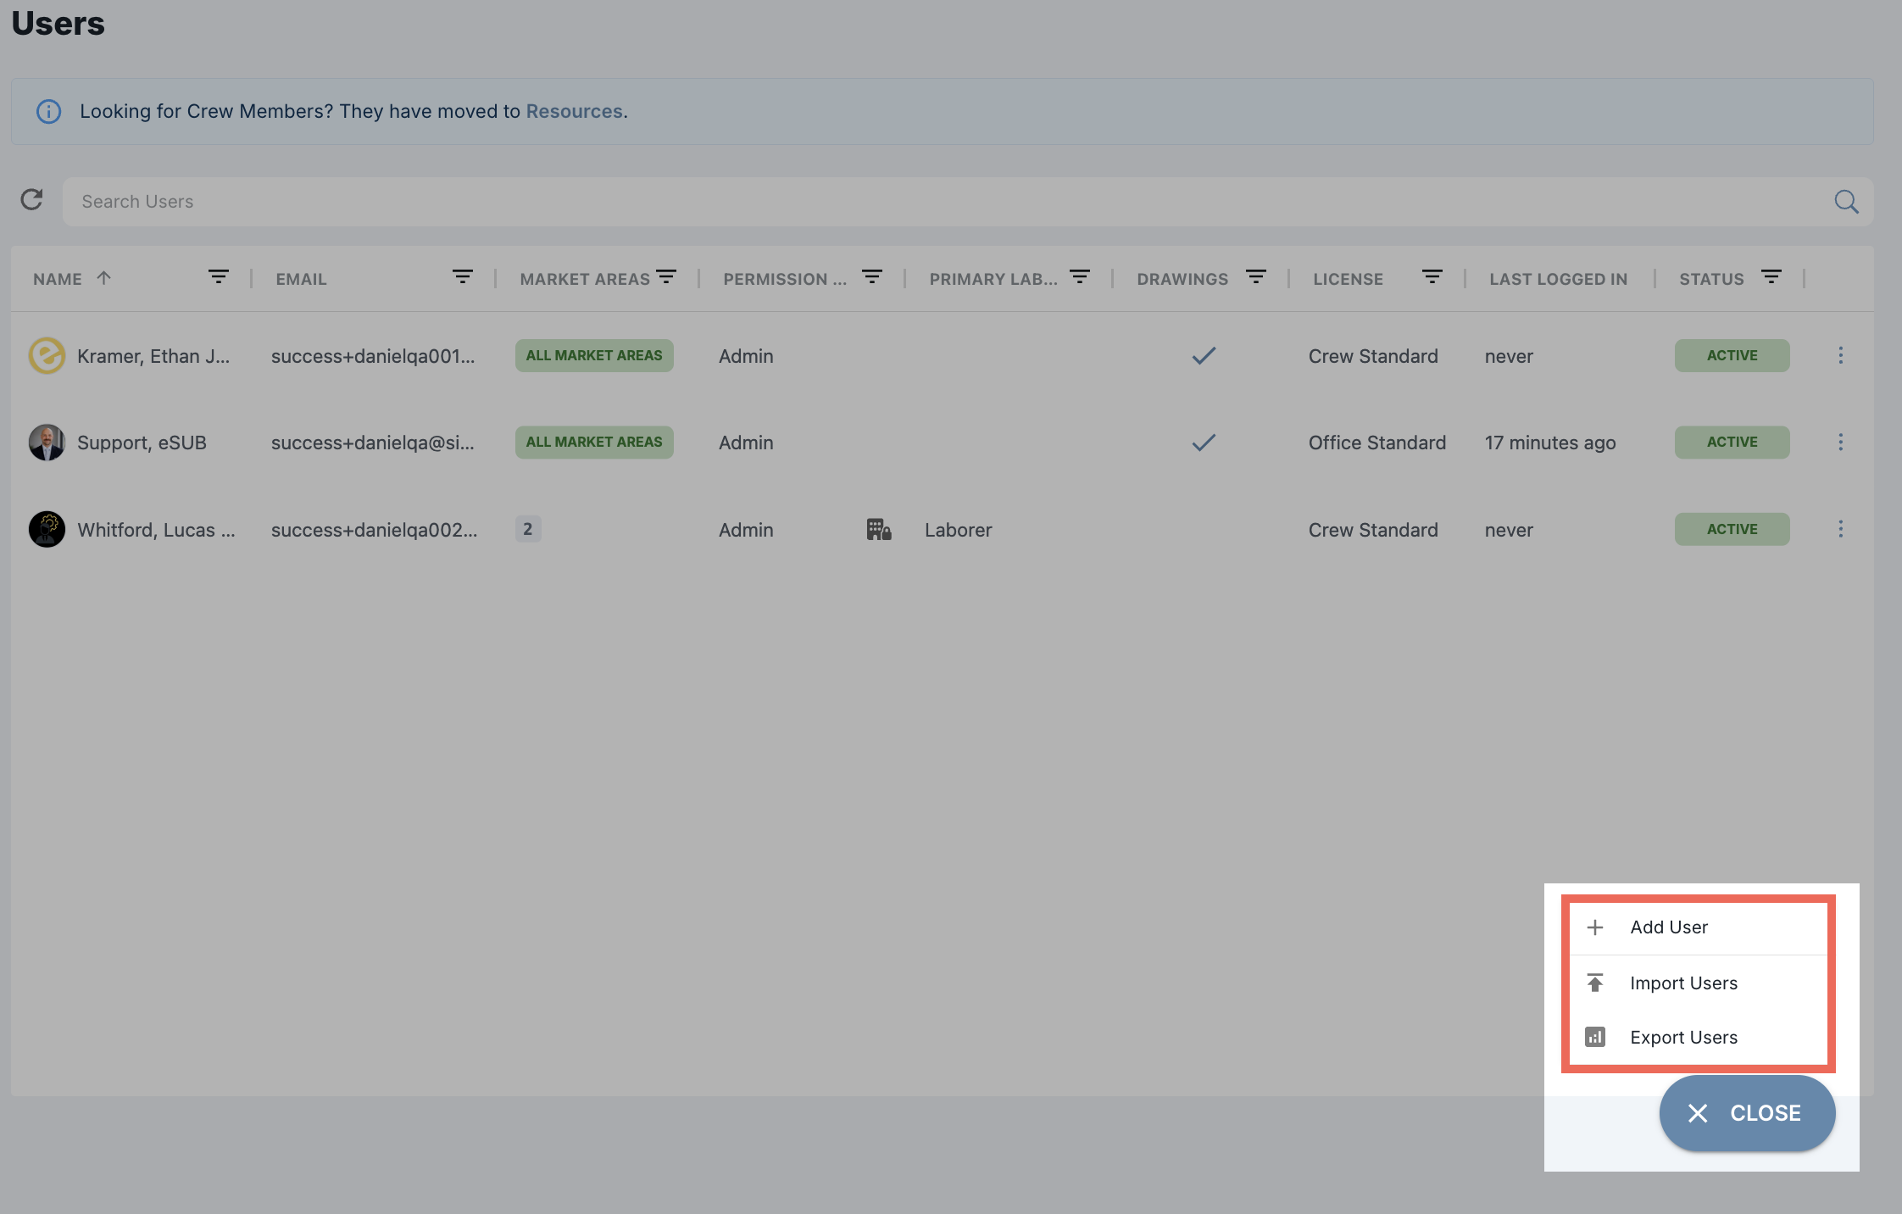Click the upload icon beside Import Users
This screenshot has height=1214, width=1902.
coord(1595,983)
